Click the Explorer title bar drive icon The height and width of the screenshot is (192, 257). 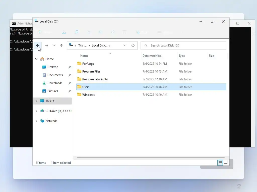[36, 21]
